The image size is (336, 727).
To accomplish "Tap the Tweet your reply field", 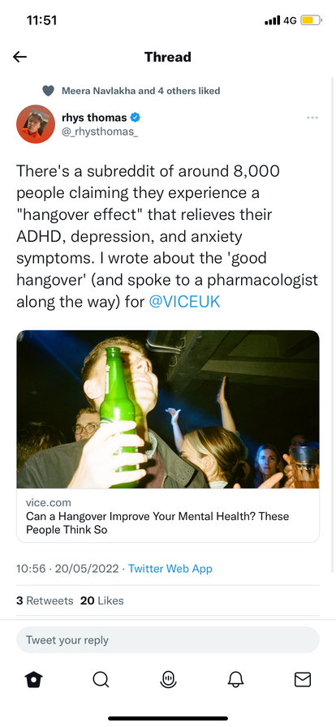I will pos(168,640).
